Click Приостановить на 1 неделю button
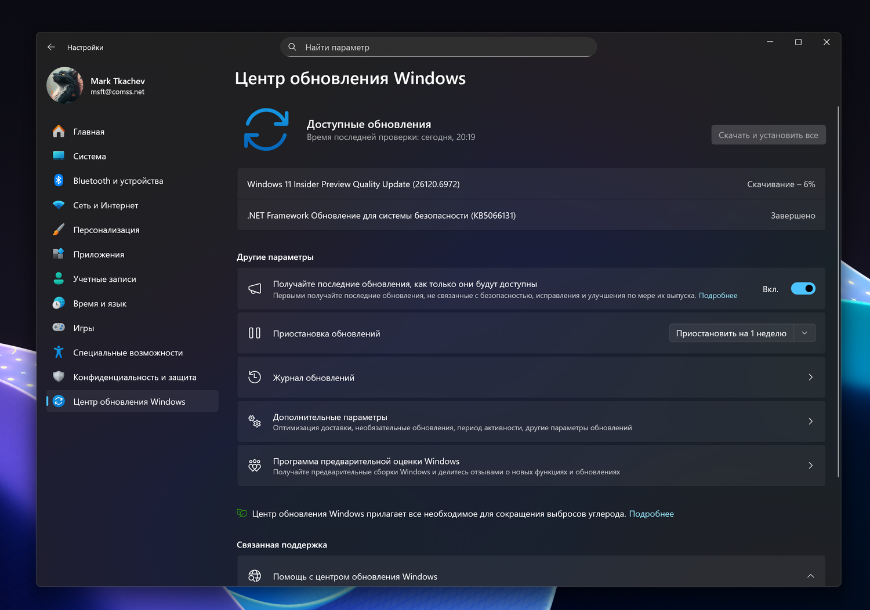Viewport: 870px width, 610px height. click(731, 333)
